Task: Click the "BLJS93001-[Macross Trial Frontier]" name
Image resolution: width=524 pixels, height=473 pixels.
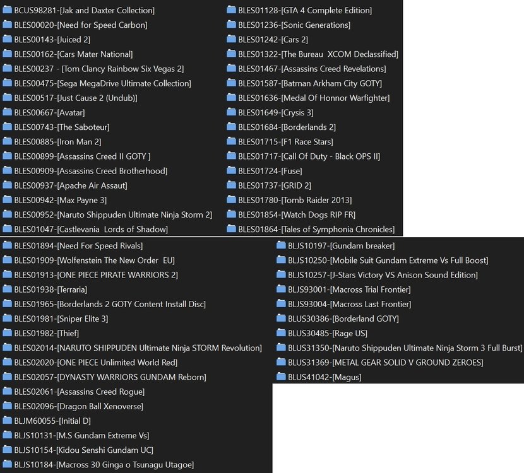Action: pyautogui.click(x=349, y=289)
